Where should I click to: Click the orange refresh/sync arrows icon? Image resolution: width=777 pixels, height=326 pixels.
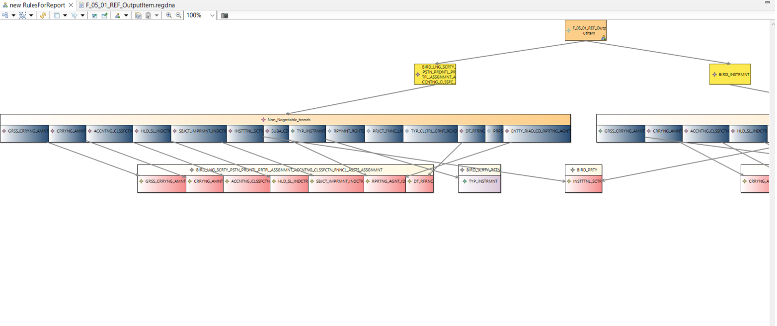(x=42, y=15)
